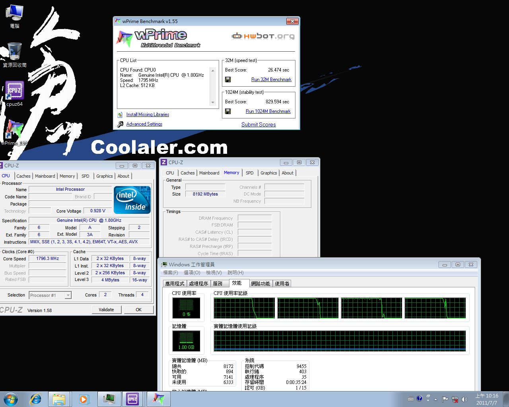Screen dimensions: 509x407
Task: Switch to the 網路功能 tab in Task Manager
Action: pyautogui.click(x=261, y=283)
